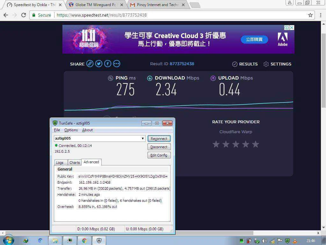Open TunSafe About menu

(x=87, y=130)
